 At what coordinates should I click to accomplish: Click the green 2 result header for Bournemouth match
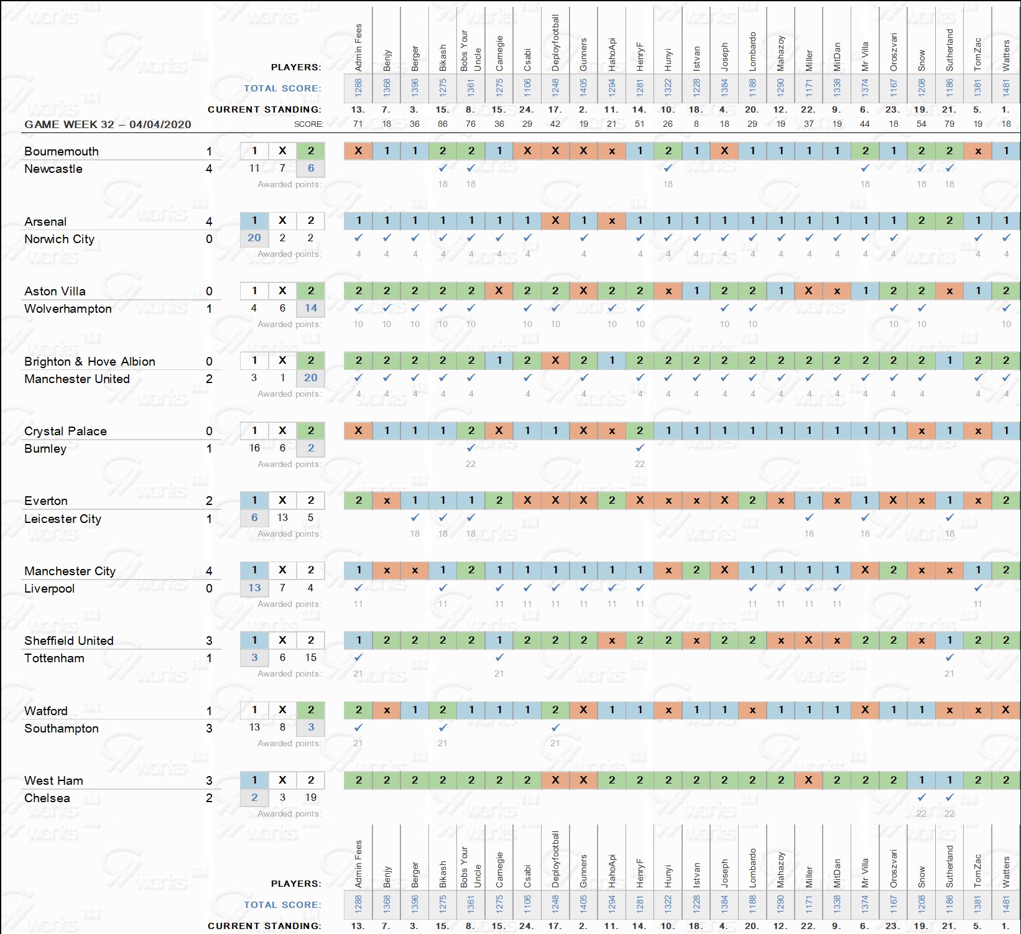(311, 150)
